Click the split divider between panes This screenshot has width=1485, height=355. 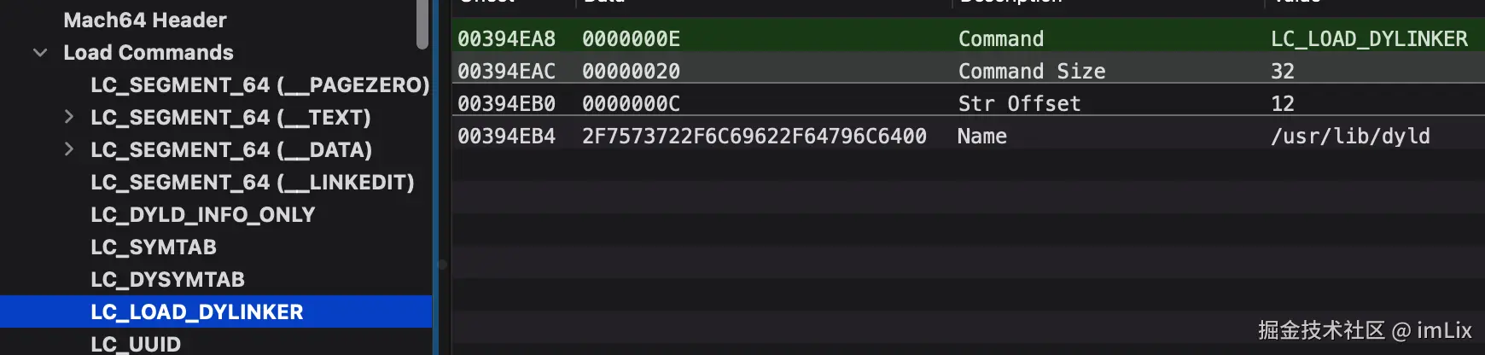tap(442, 177)
